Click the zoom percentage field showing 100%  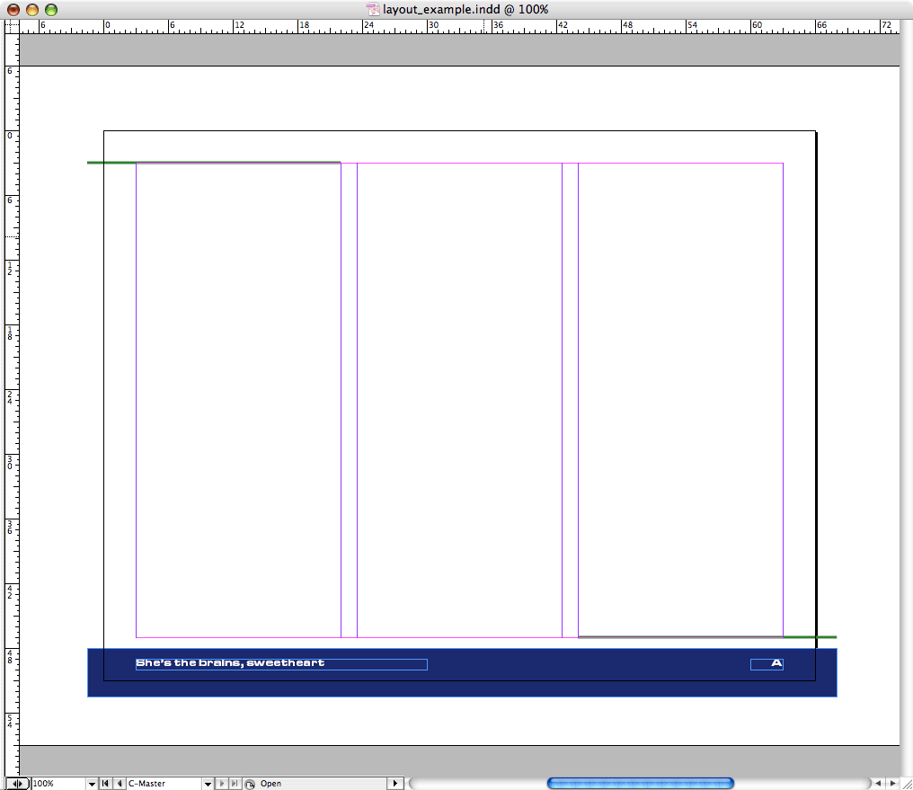(58, 784)
